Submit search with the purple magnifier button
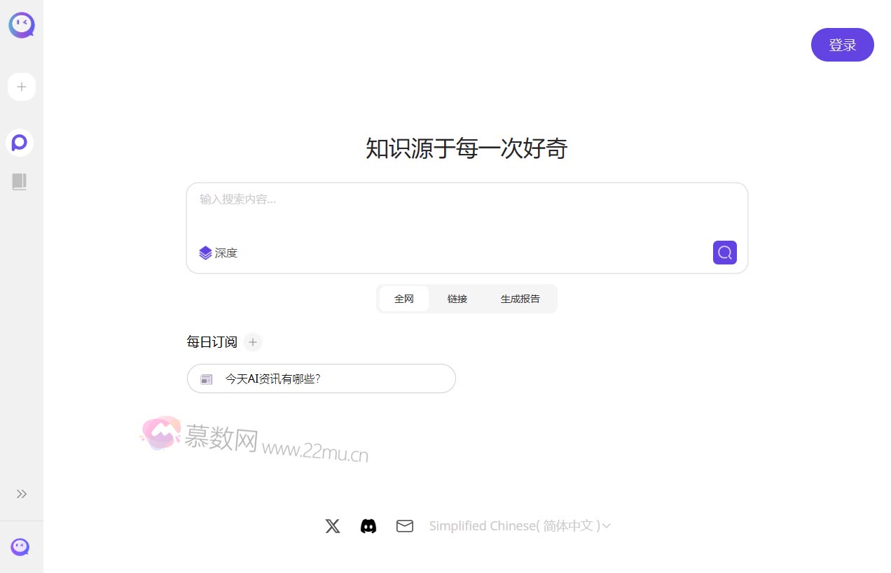891x573 pixels. [x=724, y=253]
